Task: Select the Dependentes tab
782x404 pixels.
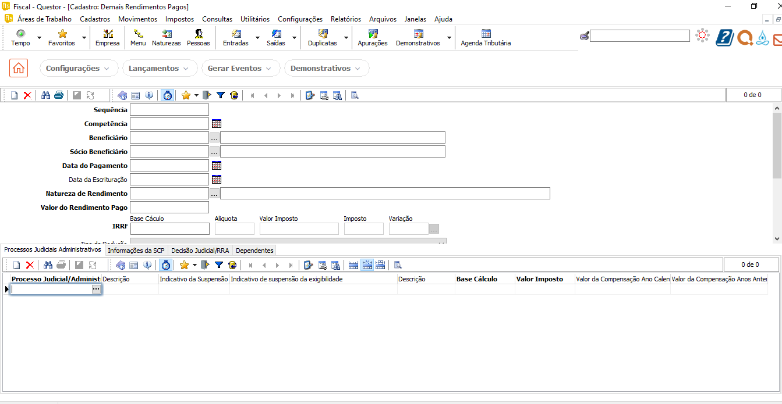Action: click(x=254, y=251)
